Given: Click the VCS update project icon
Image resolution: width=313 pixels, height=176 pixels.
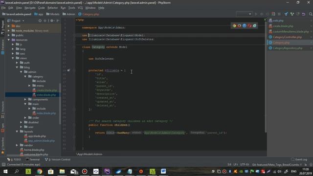Looking at the screenshot, I should pyautogui.click(x=286, y=14).
